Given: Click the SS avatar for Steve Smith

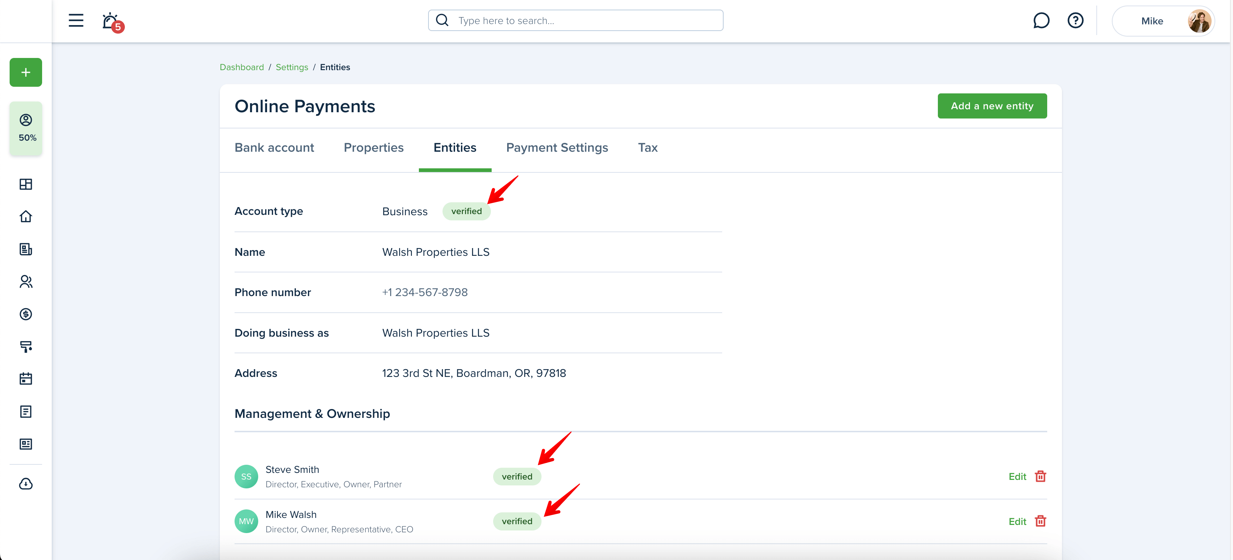Looking at the screenshot, I should 246,477.
